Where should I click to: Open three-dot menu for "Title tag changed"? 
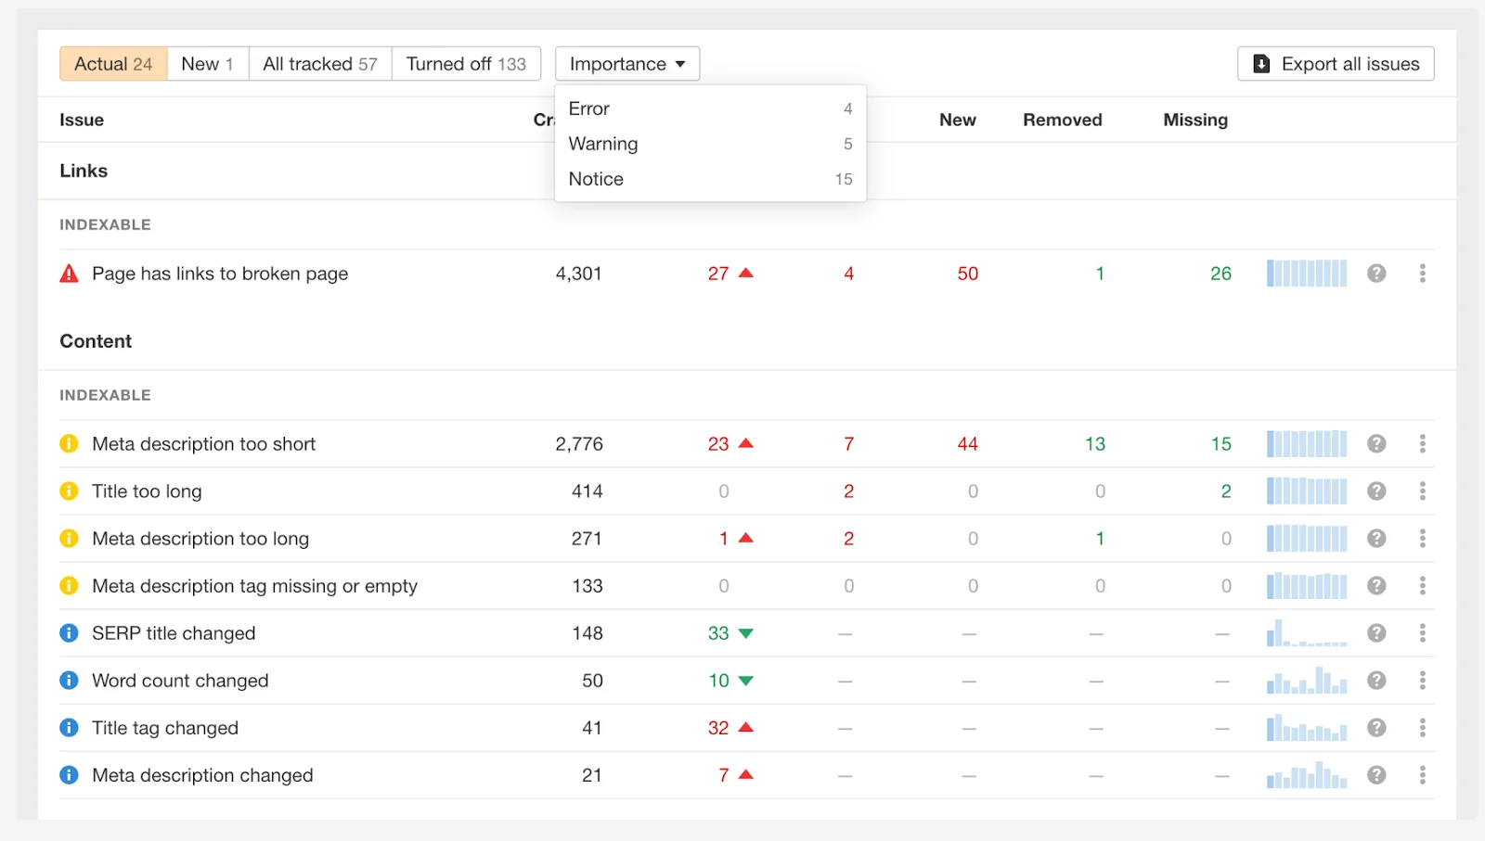pyautogui.click(x=1422, y=728)
